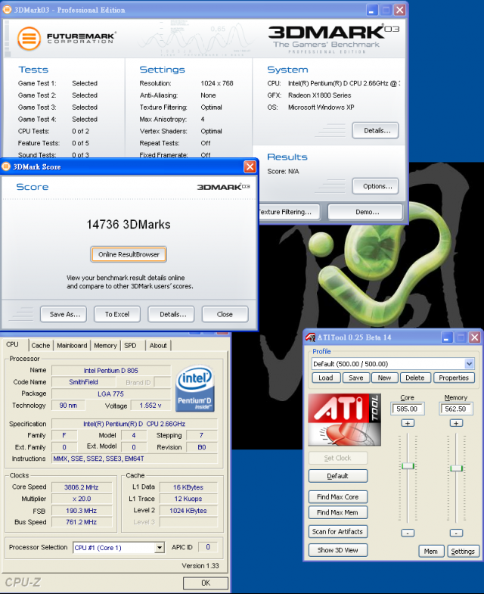Decrease Core clock with minus button

coord(408,533)
